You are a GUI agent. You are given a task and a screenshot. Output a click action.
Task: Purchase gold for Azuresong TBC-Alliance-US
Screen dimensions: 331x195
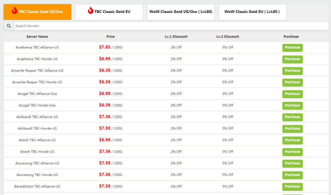pos(292,163)
